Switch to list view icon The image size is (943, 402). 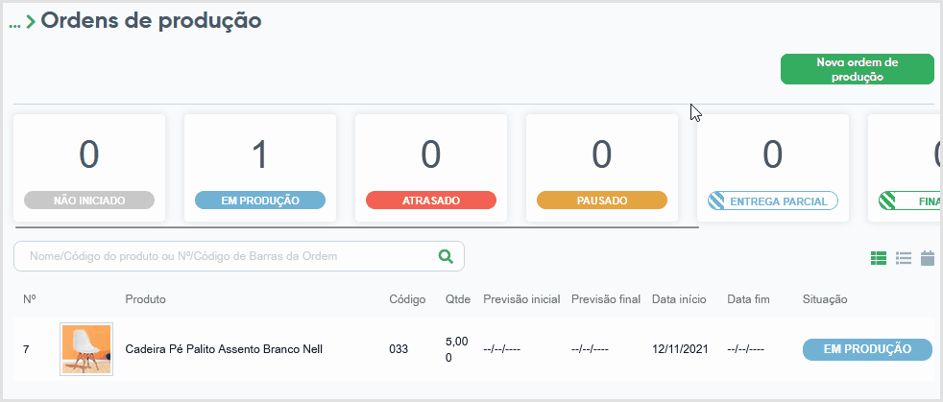904,258
